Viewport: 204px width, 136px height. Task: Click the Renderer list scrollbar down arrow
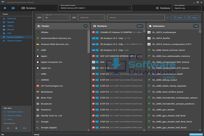click(144, 130)
